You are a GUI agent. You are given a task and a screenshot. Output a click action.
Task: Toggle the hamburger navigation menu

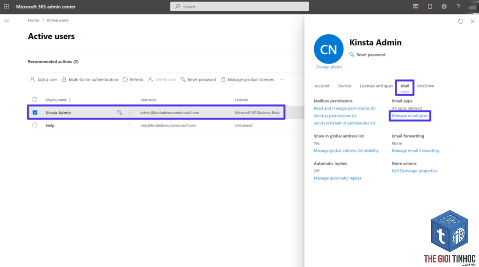tap(7, 20)
